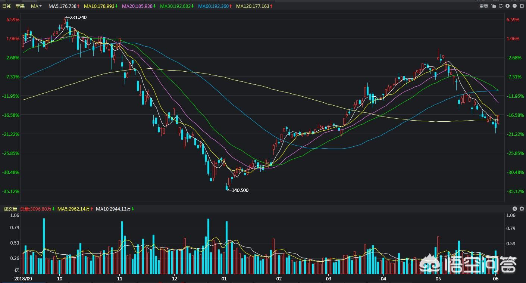Click the 重载 reload button

pyautogui.click(x=483, y=6)
